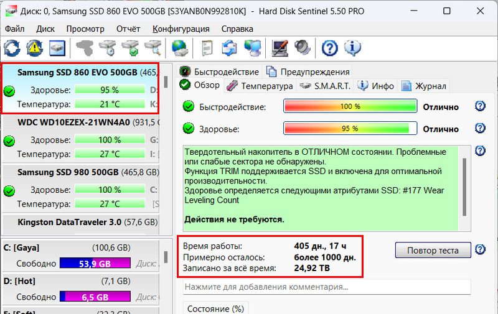Click the 95 % Здоровье gradient bar
Screen dimensions: 498x314
click(350, 129)
